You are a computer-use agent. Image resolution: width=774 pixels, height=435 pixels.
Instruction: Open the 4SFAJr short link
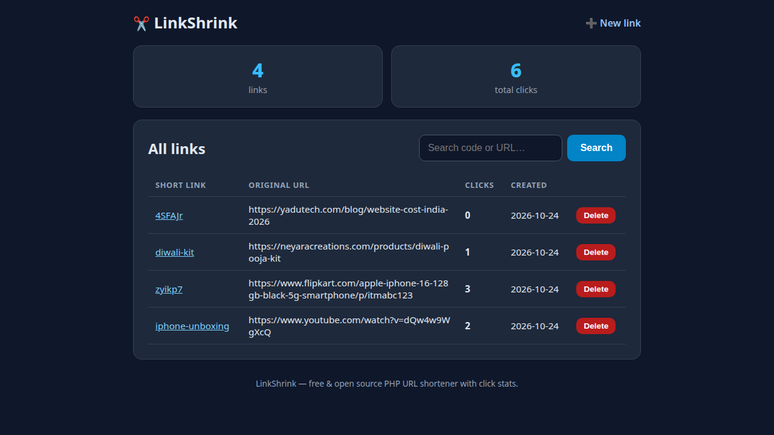click(169, 216)
